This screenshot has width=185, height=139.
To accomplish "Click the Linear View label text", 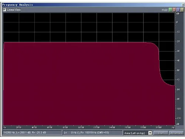I will (x=14, y=10).
